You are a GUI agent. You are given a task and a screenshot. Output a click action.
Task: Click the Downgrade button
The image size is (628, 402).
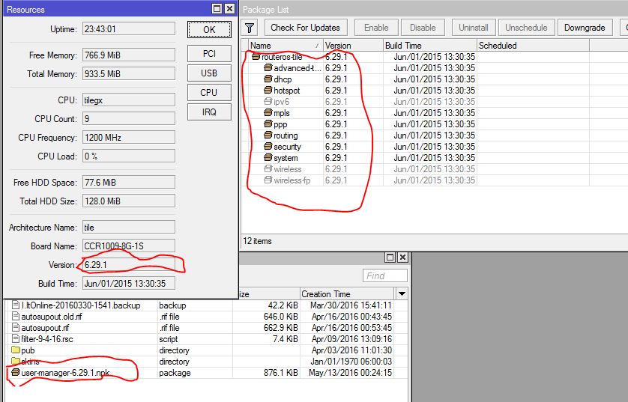tap(585, 28)
